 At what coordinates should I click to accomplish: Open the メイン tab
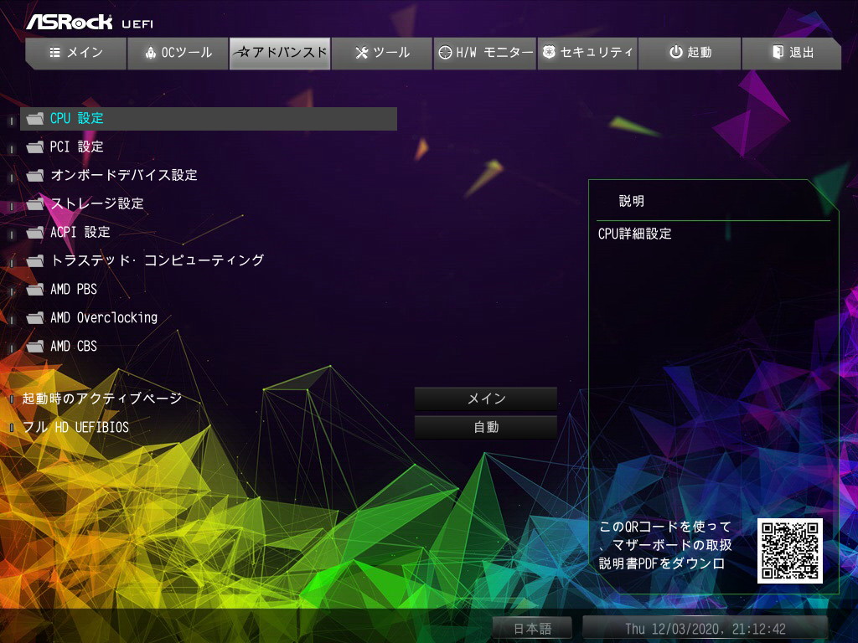click(x=76, y=53)
